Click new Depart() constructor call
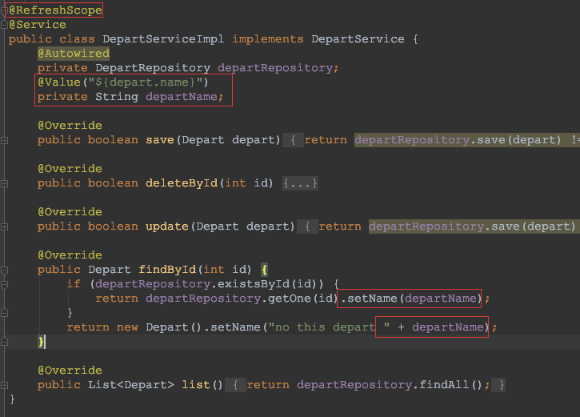The height and width of the screenshot is (417, 580). point(158,327)
